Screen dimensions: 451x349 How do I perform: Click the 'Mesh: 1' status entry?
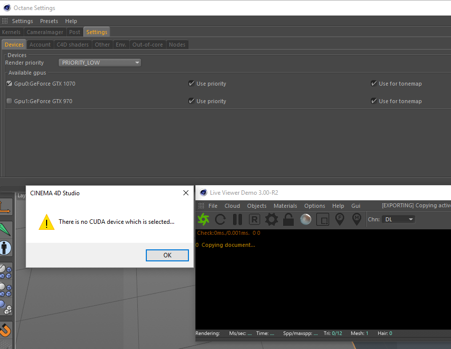[359, 333]
